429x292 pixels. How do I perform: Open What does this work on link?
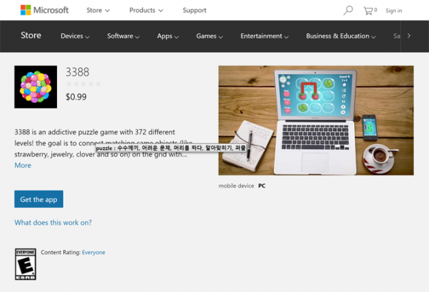pos(53,223)
